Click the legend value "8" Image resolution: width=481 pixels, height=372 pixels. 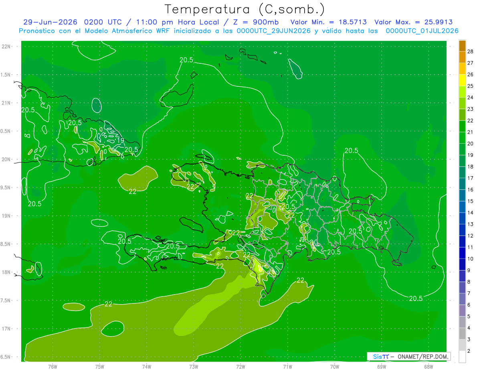[x=469, y=282]
